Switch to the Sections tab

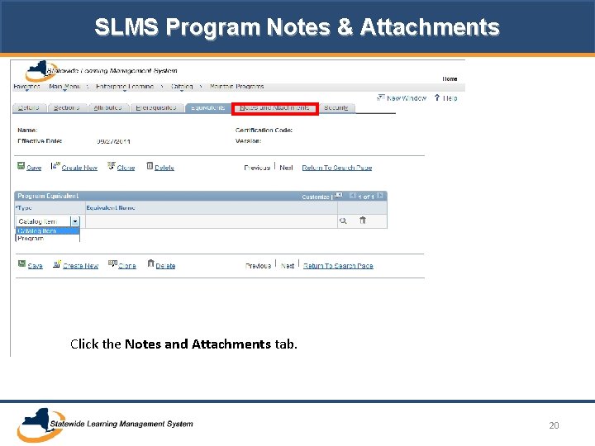[66, 107]
